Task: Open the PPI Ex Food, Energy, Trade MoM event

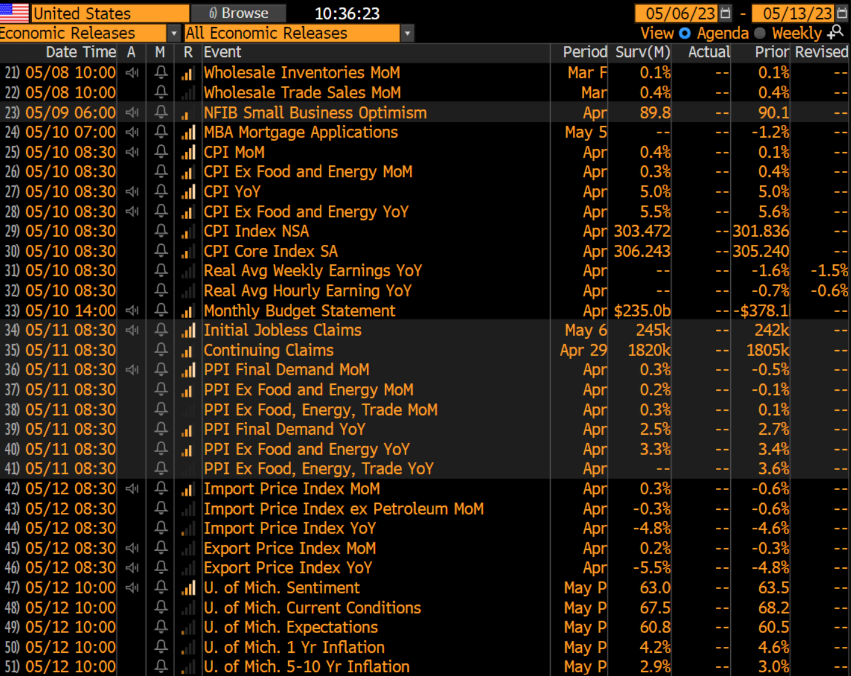Action: 320,410
